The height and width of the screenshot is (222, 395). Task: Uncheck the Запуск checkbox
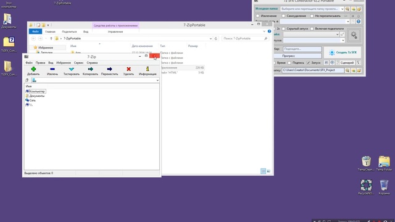pos(308,63)
